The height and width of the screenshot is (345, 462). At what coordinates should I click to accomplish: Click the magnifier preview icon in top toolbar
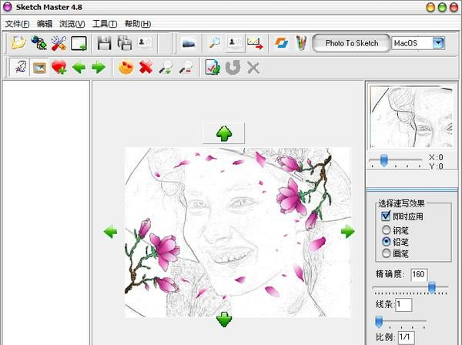pyautogui.click(x=215, y=43)
